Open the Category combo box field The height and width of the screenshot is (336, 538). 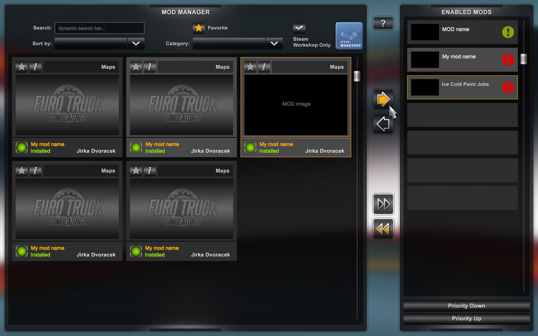(x=229, y=44)
